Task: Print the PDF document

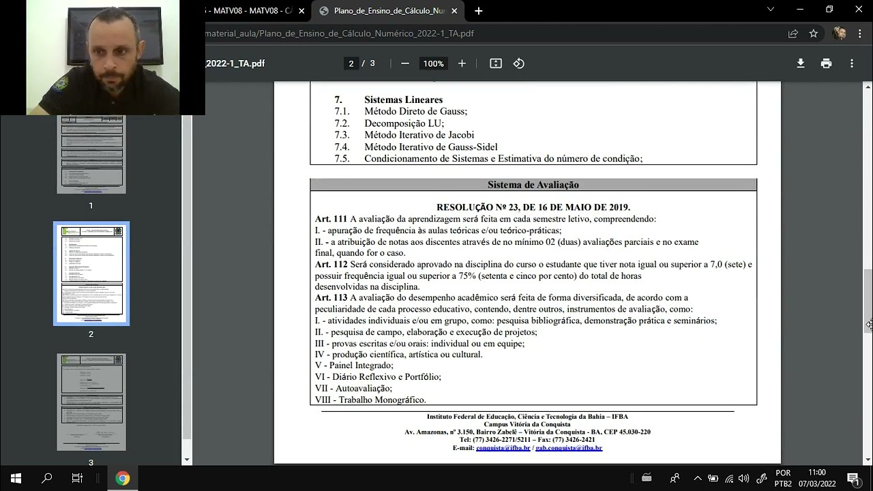Action: pyautogui.click(x=826, y=63)
